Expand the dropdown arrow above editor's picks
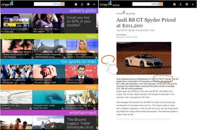The image size is (197, 130). coord(94,4)
